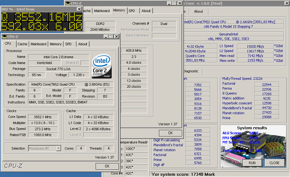Click the 100C° temperature reading field

136,149
